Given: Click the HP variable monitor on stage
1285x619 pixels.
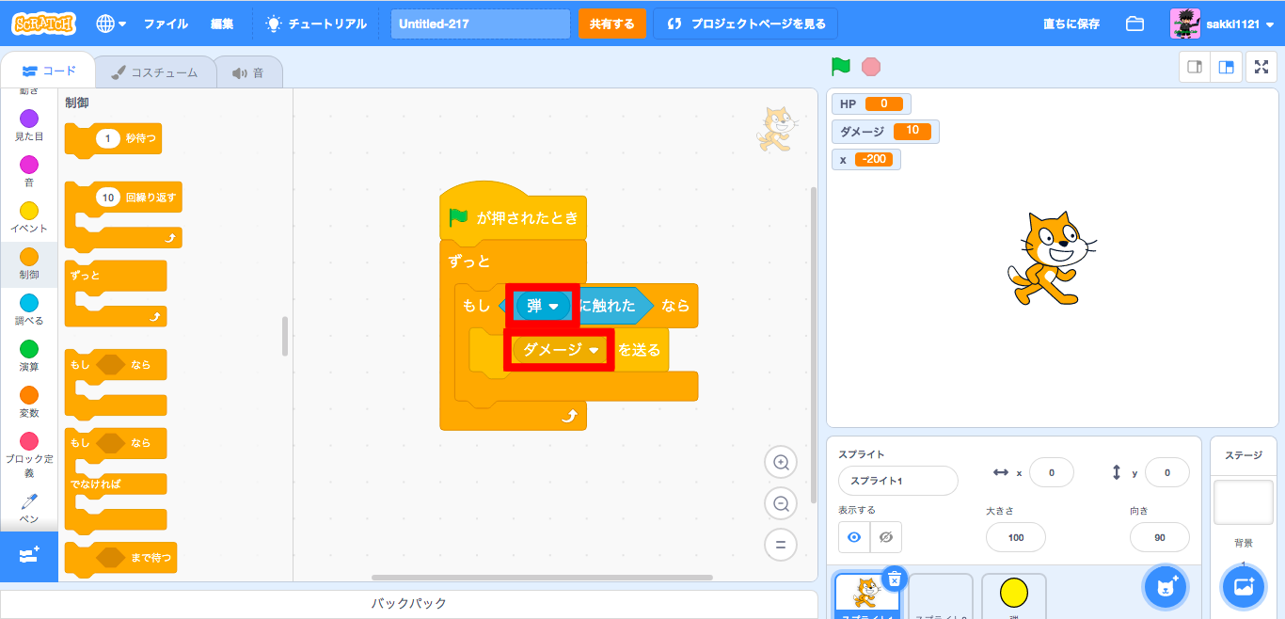Looking at the screenshot, I should [x=871, y=104].
